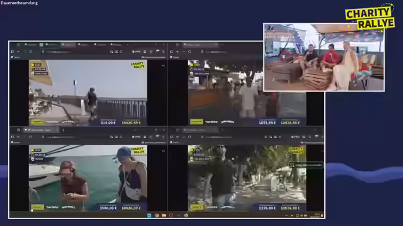Screen dimensions: 403x226
Task: Open File Explorer from the taskbar
Action: pos(164,215)
